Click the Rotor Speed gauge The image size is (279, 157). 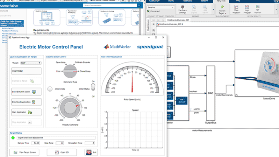pos(132,78)
